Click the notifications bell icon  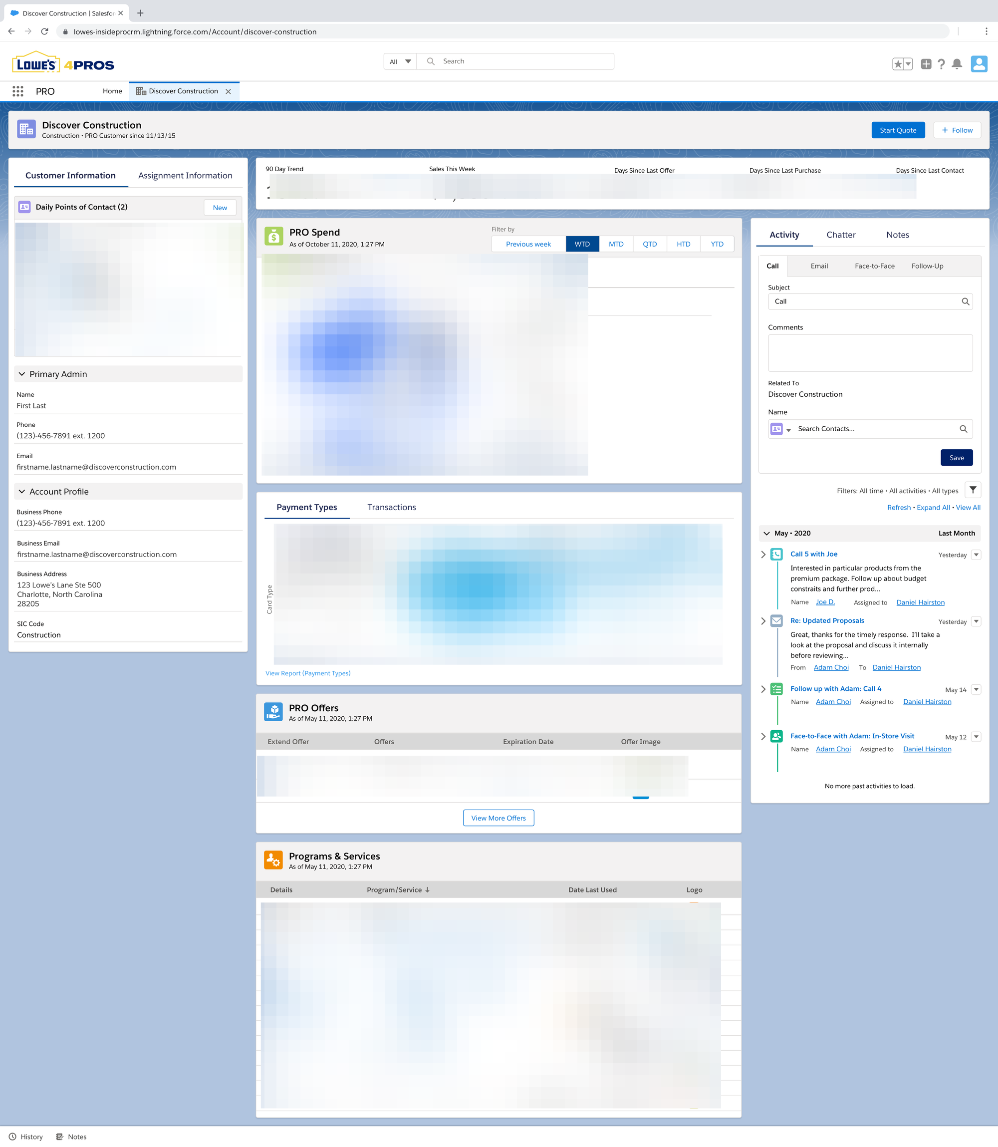957,64
